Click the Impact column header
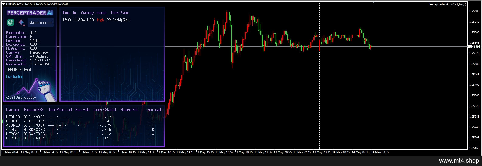The height and width of the screenshot is (166, 482). [x=101, y=13]
